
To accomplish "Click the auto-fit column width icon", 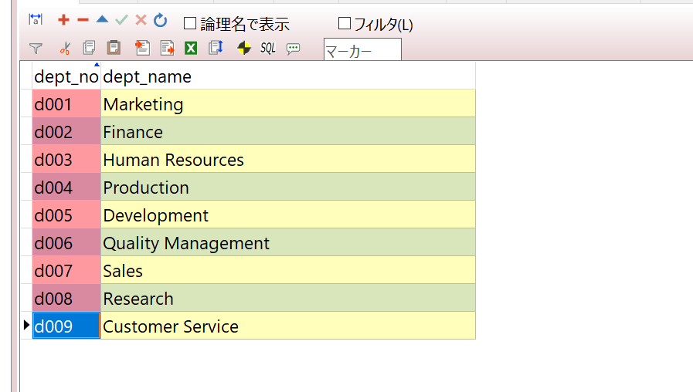I will (x=36, y=19).
